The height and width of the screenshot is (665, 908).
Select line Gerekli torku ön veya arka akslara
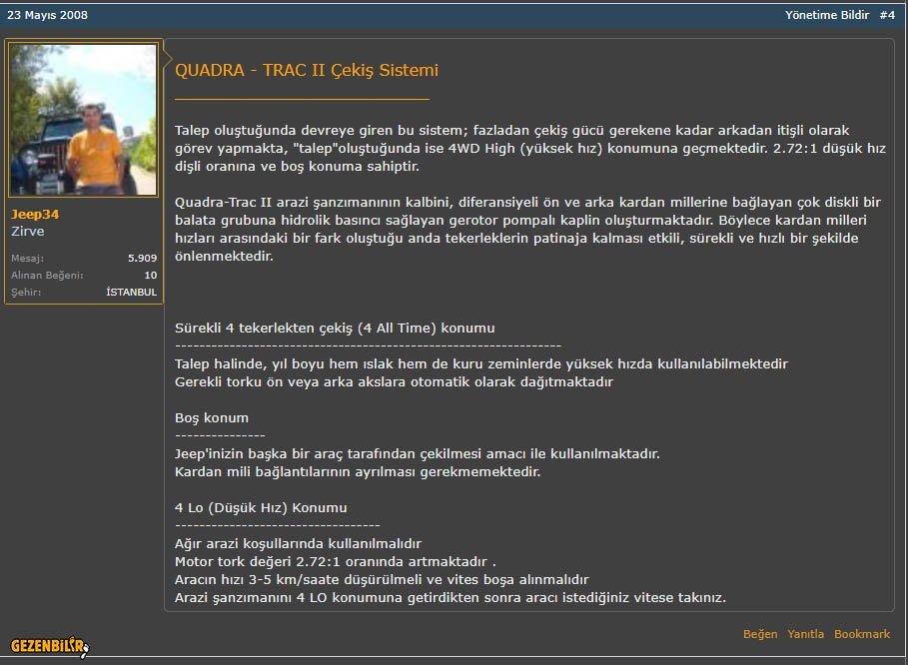[394, 382]
